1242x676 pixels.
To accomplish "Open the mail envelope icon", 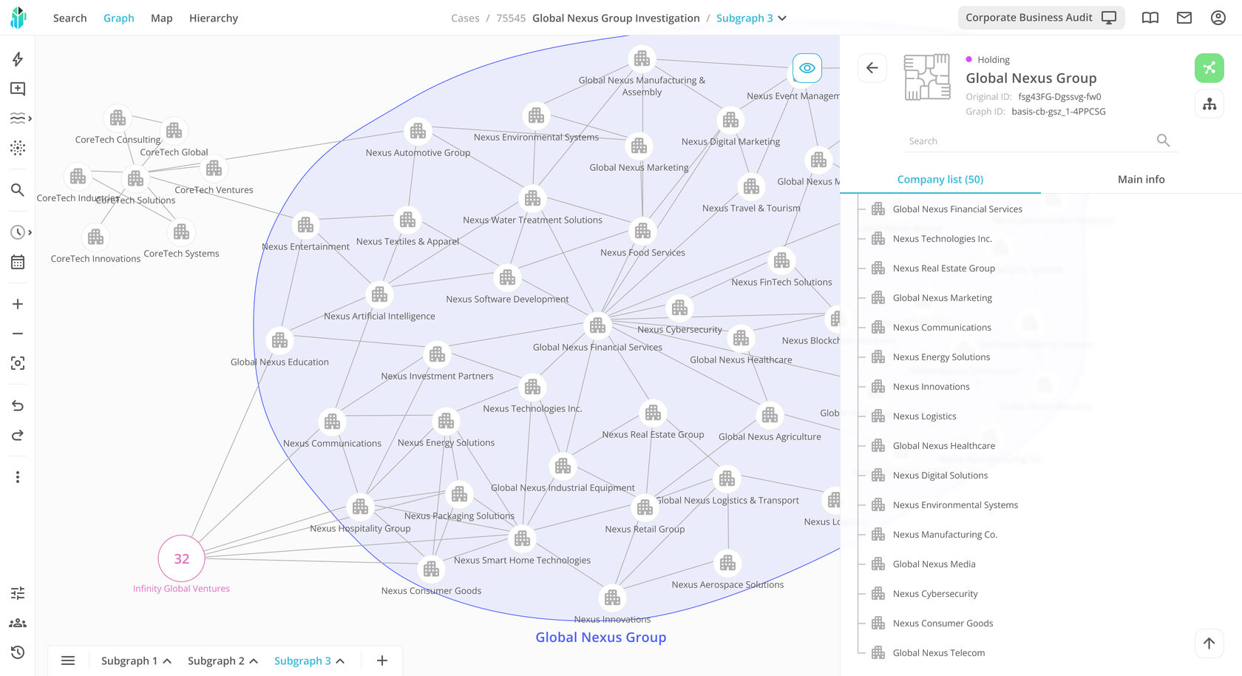I will tap(1184, 18).
